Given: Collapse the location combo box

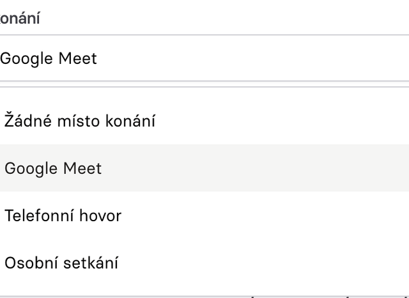Looking at the screenshot, I should point(192,58).
